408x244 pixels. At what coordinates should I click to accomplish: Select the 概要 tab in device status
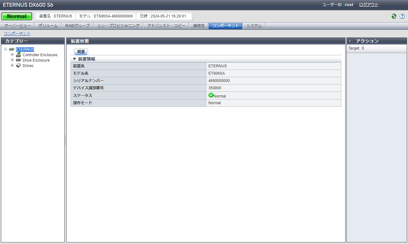coord(81,52)
